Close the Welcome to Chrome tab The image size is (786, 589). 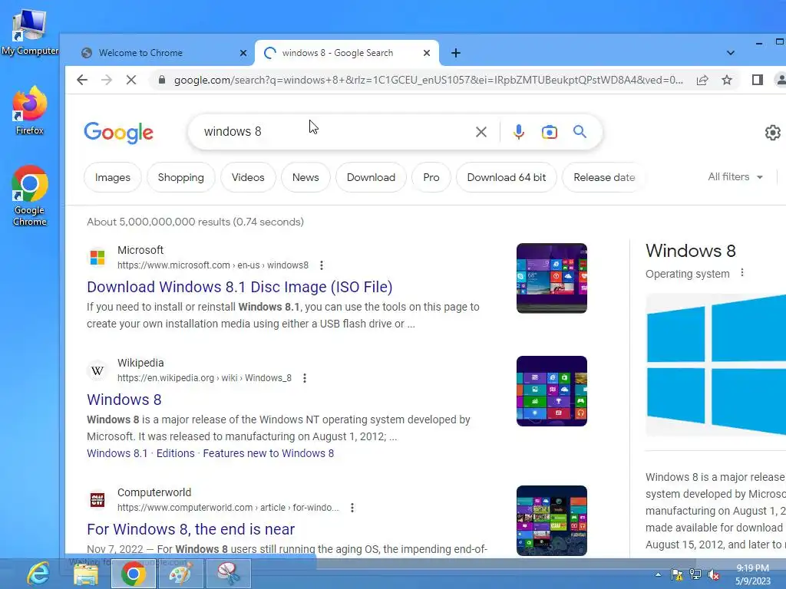243,53
